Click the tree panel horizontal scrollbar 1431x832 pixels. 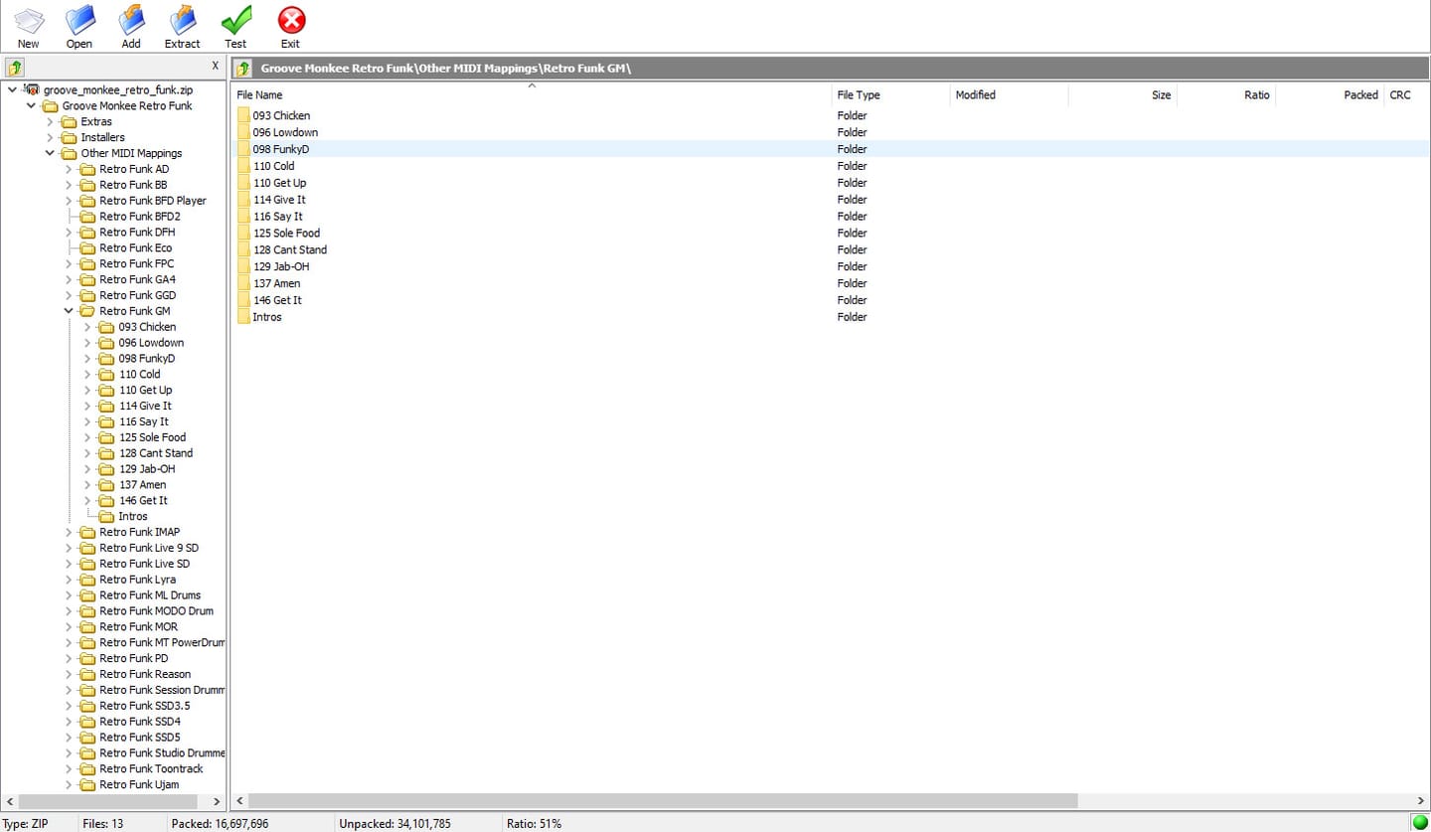point(108,800)
